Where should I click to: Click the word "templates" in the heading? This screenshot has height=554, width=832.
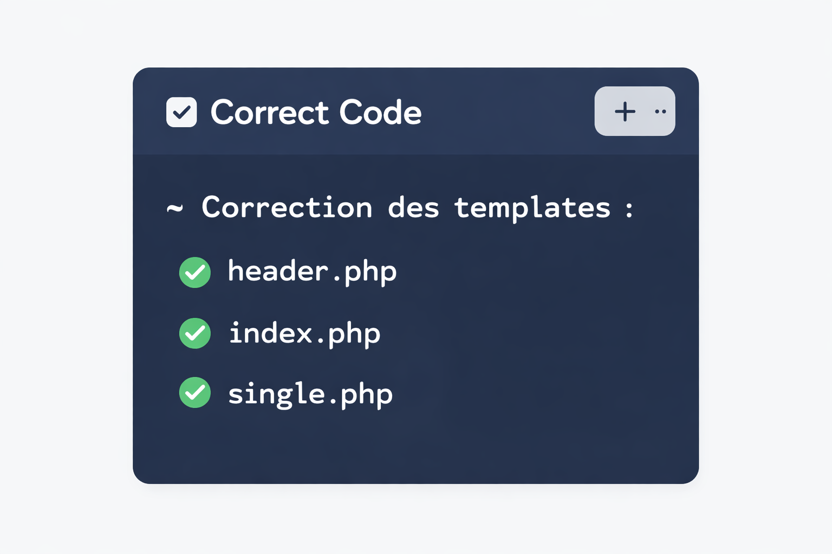(x=532, y=208)
